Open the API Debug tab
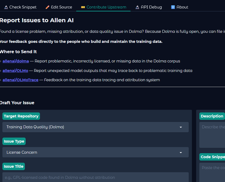This screenshot has height=182, width=225. click(x=148, y=7)
